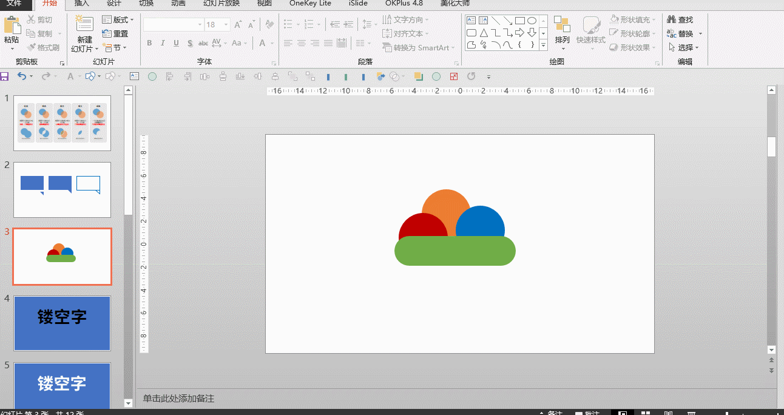
Task: Click the Cut scissors icon
Action: 31,20
